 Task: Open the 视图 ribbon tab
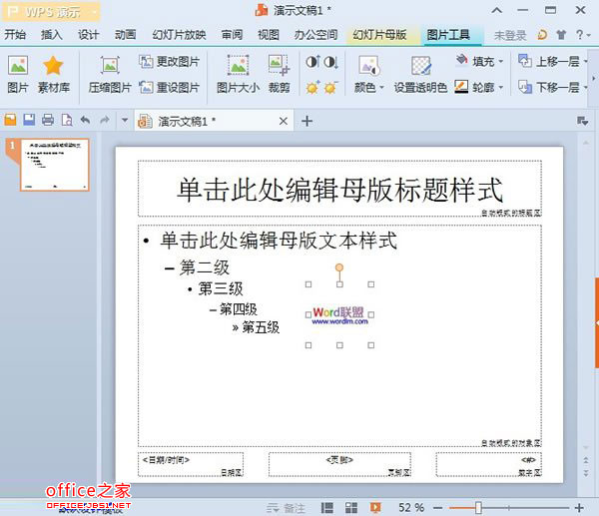pyautogui.click(x=269, y=35)
